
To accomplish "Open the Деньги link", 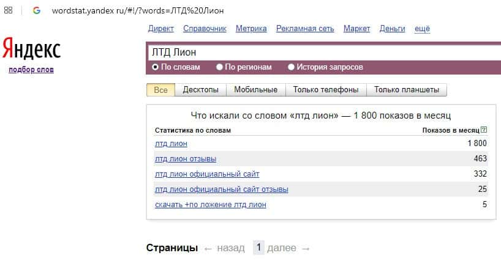I will tap(392, 29).
